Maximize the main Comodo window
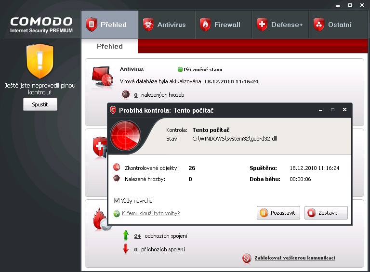Screen dimensions: 370x272 (350, 5)
